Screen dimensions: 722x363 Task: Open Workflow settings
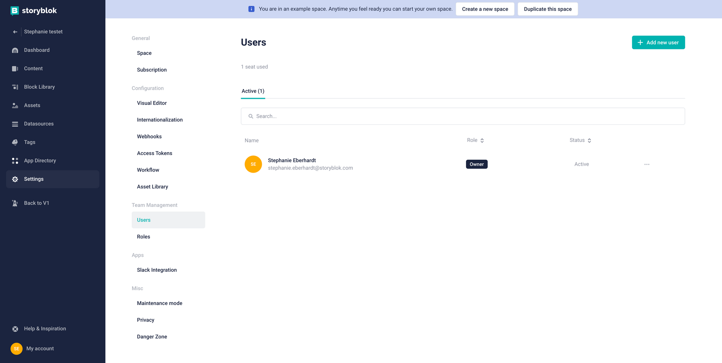(148, 170)
